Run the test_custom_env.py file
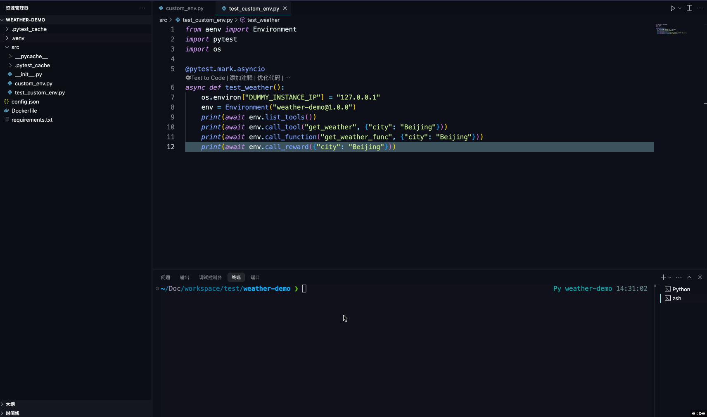The image size is (707, 417). (673, 8)
